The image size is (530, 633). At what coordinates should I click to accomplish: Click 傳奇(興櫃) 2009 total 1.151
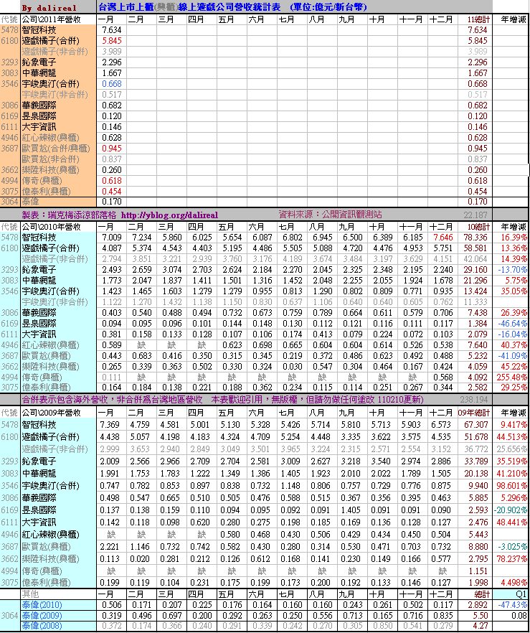478,571
